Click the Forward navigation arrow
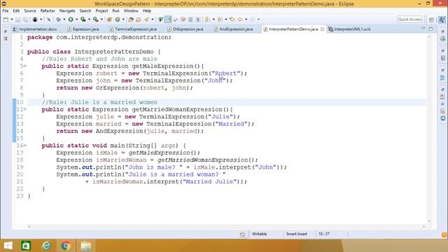448x252 pixels. coord(252,20)
